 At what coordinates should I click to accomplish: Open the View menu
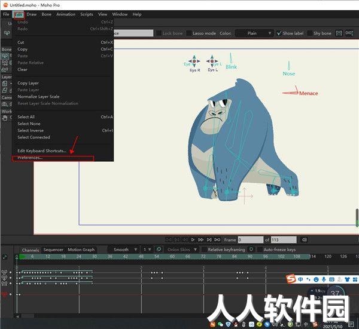pos(102,14)
